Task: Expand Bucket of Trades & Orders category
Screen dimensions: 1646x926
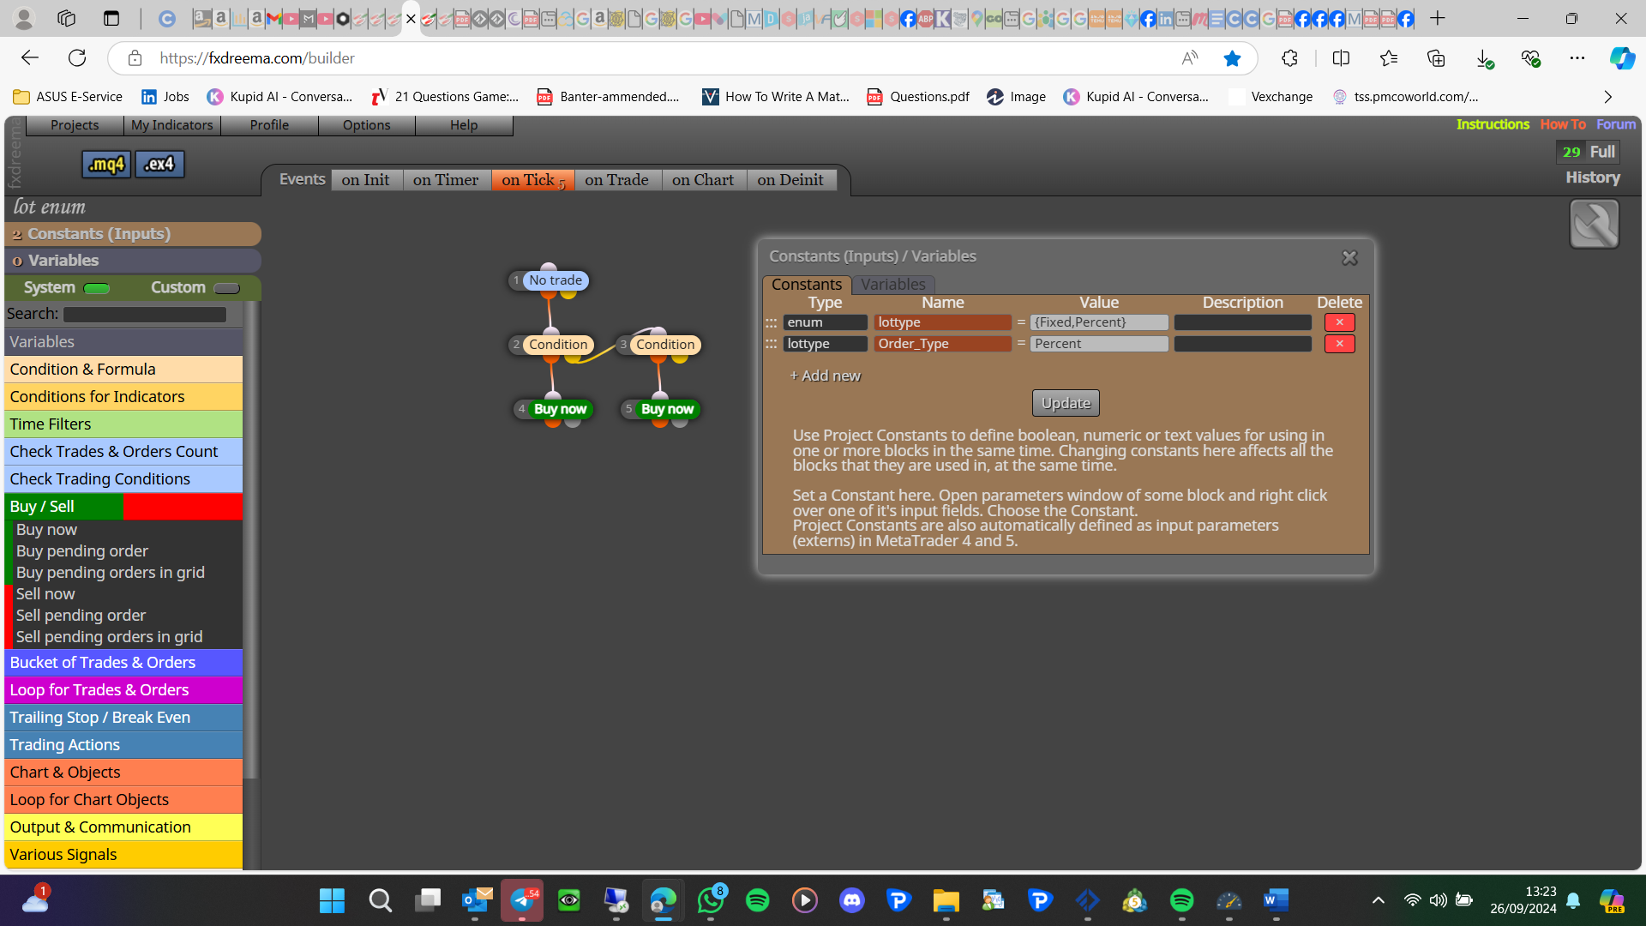Action: [124, 663]
